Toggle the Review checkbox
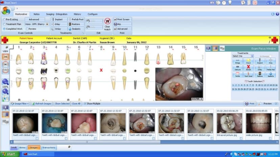The width and height of the screenshot is (280, 157). click(x=27, y=29)
